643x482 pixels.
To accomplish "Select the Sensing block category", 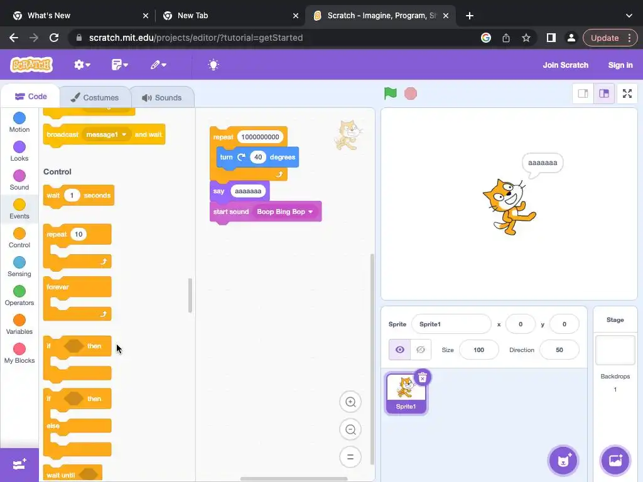I will [x=19, y=267].
